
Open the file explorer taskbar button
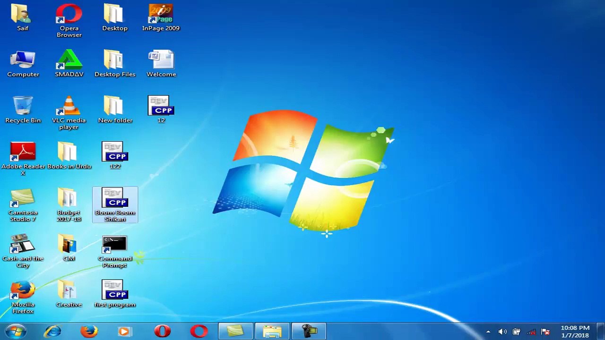pyautogui.click(x=272, y=331)
